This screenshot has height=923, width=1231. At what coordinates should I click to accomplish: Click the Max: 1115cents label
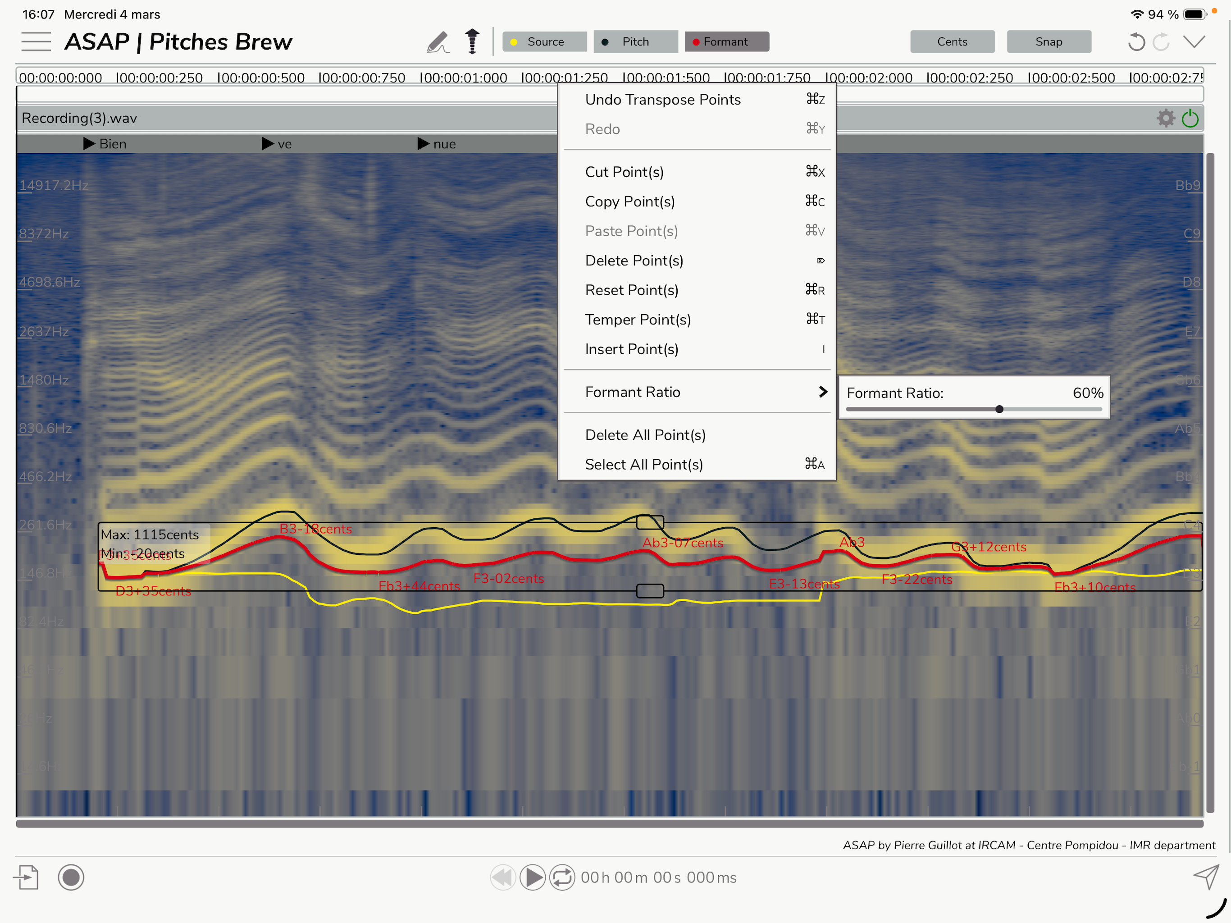(x=150, y=535)
